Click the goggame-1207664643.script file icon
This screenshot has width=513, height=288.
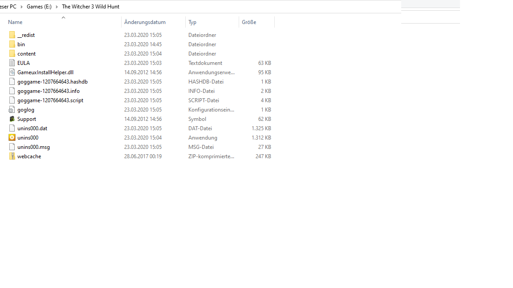pyautogui.click(x=12, y=100)
